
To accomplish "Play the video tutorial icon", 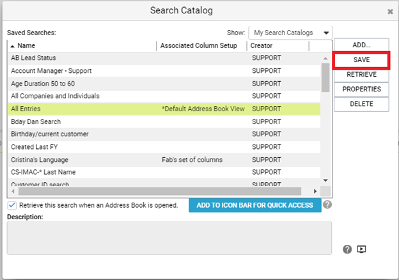I will click(x=361, y=249).
